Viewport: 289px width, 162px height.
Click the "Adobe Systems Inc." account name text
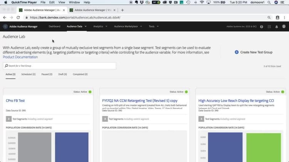coord(241,27)
